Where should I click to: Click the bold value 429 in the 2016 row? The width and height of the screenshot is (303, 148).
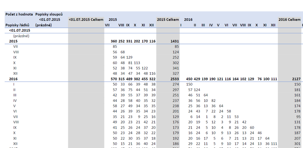point(197,79)
